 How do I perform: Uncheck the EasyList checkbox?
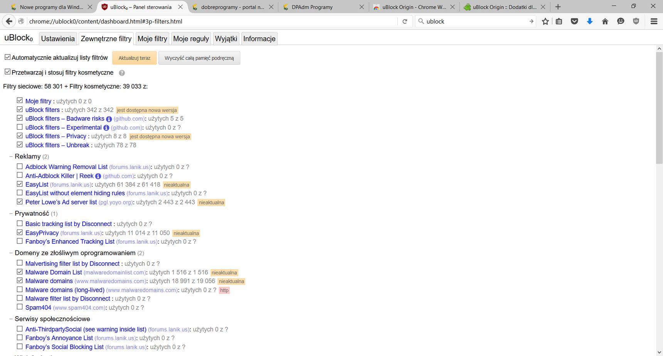point(20,184)
